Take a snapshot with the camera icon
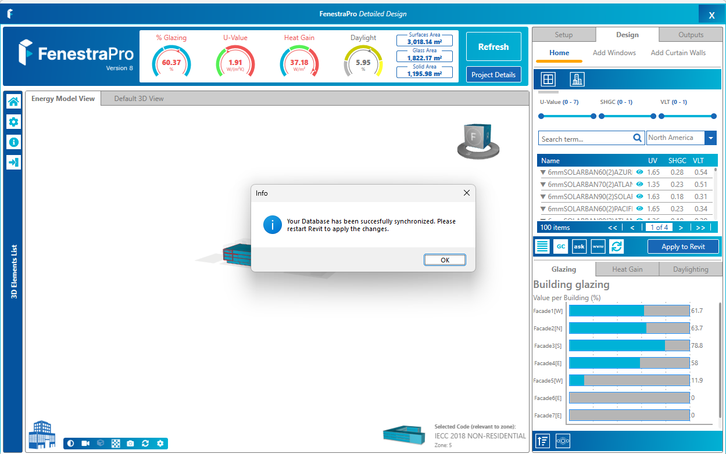Viewport: 726px width, 454px height. 130,444
